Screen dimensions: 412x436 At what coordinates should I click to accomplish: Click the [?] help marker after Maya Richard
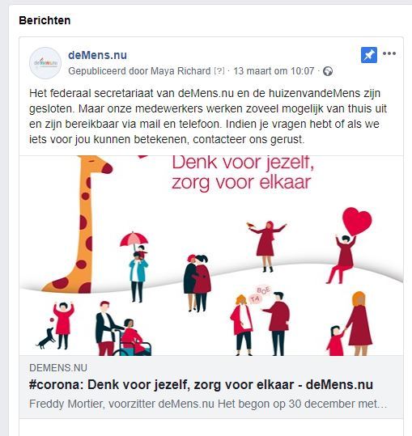click(219, 71)
